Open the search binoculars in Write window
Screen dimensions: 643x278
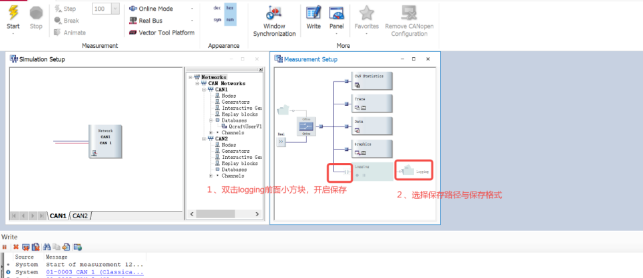(47, 247)
